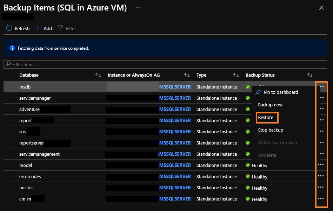Open MSSQLSERVER link in cm_m row

coord(175,199)
